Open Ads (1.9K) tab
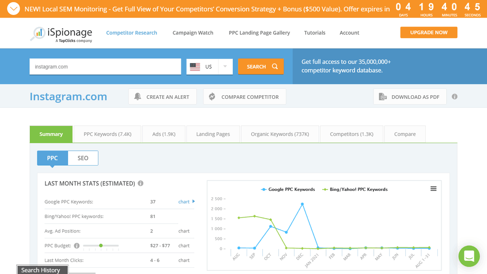The width and height of the screenshot is (487, 274). [164, 134]
